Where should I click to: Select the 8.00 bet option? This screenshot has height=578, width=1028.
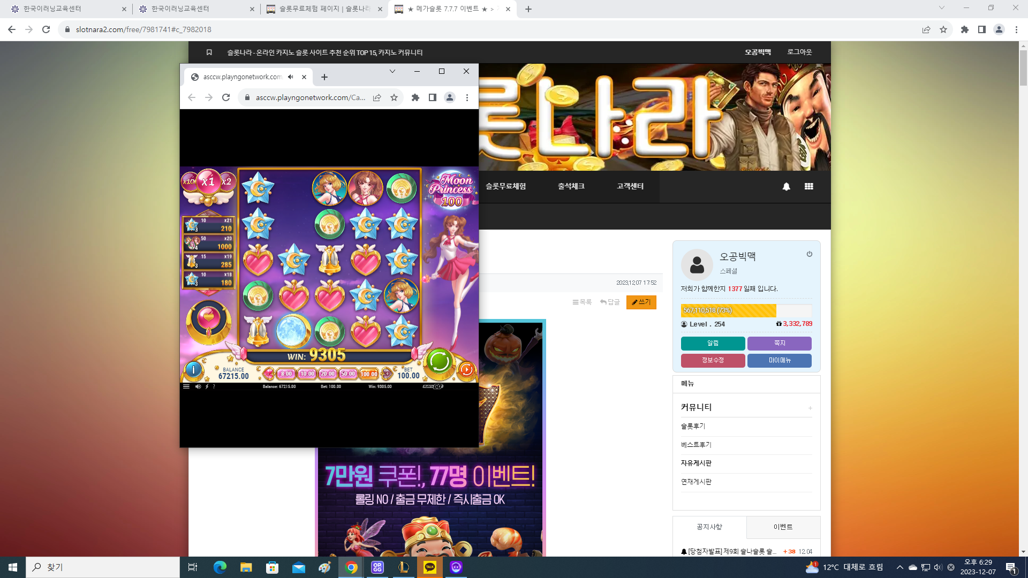point(286,374)
